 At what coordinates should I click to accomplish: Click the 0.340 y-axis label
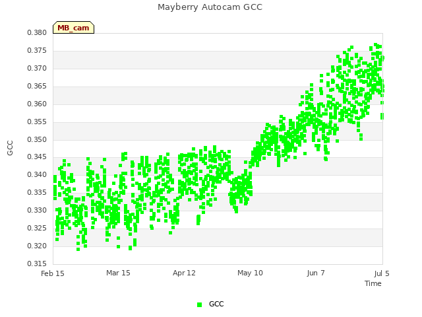pos(37,174)
